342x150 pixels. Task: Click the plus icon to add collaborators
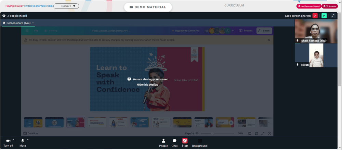tap(233, 31)
